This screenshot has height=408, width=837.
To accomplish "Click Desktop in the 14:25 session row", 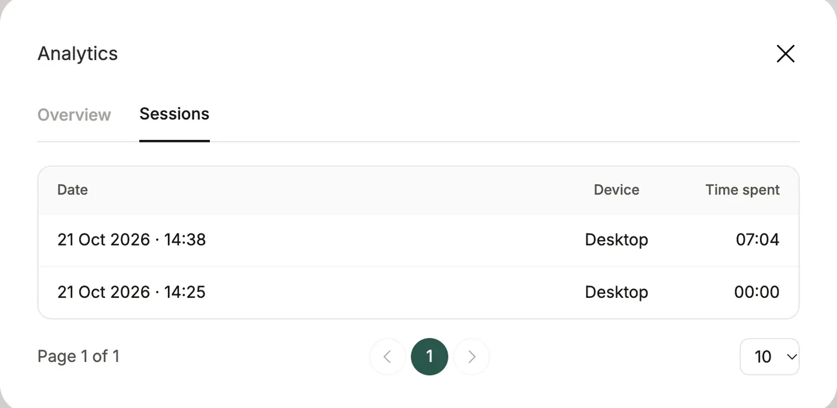I will (616, 293).
